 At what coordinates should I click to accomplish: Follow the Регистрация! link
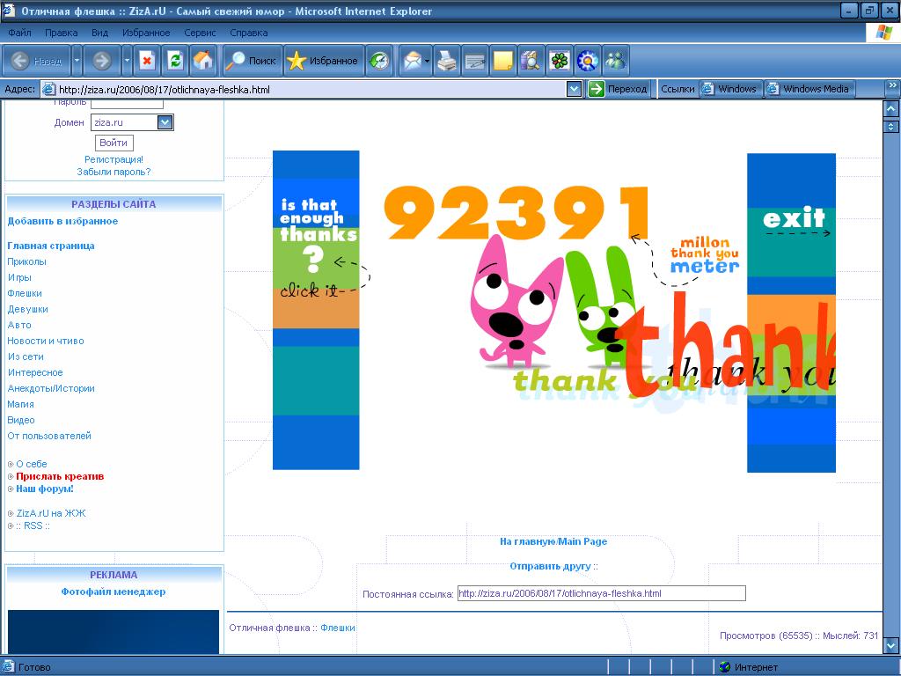coord(114,159)
